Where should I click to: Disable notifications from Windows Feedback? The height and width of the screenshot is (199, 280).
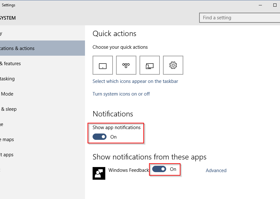[159, 169]
